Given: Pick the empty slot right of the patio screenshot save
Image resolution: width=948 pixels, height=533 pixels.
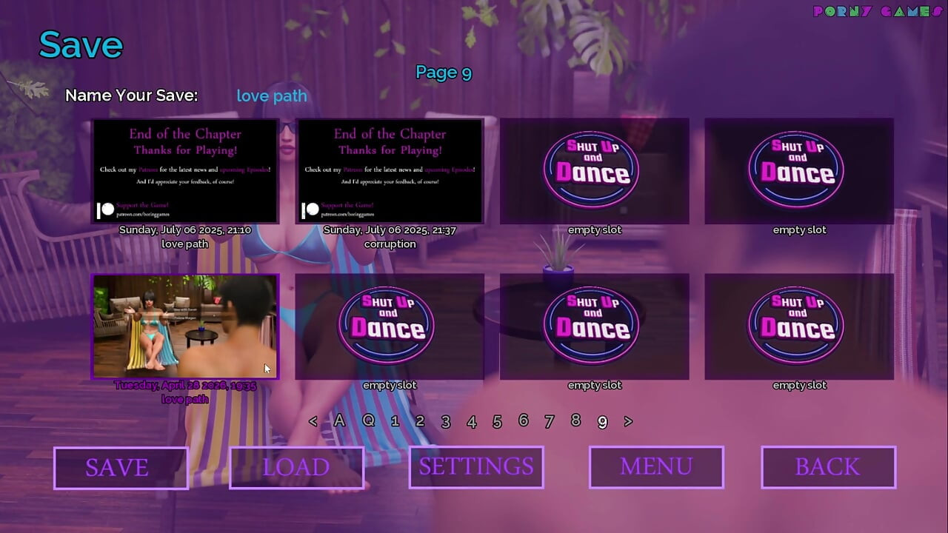Looking at the screenshot, I should pos(390,326).
